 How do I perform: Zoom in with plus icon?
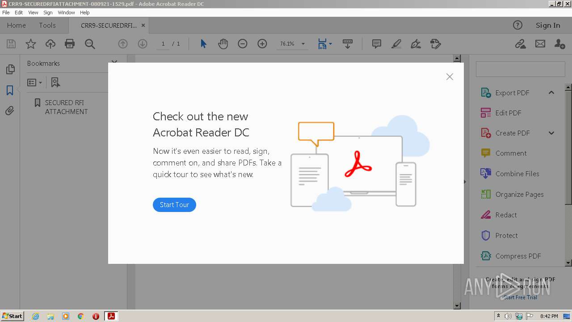pyautogui.click(x=262, y=44)
